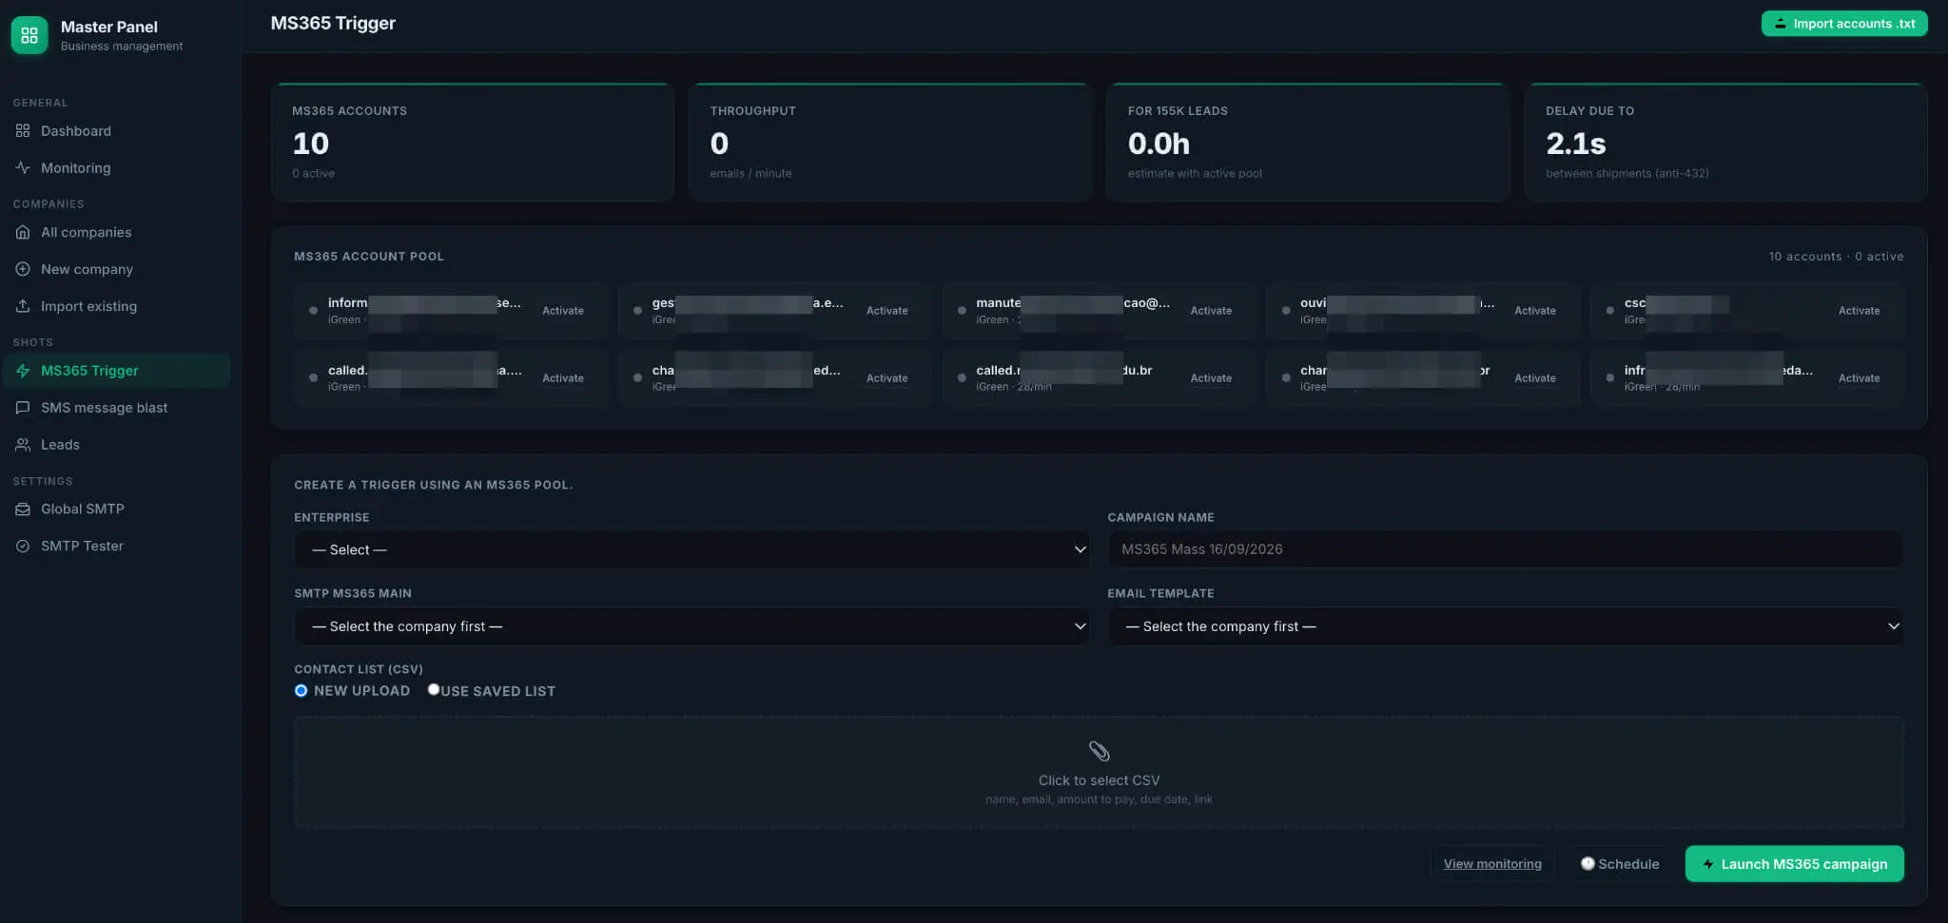Click the Dashboard grid icon

pyautogui.click(x=23, y=130)
